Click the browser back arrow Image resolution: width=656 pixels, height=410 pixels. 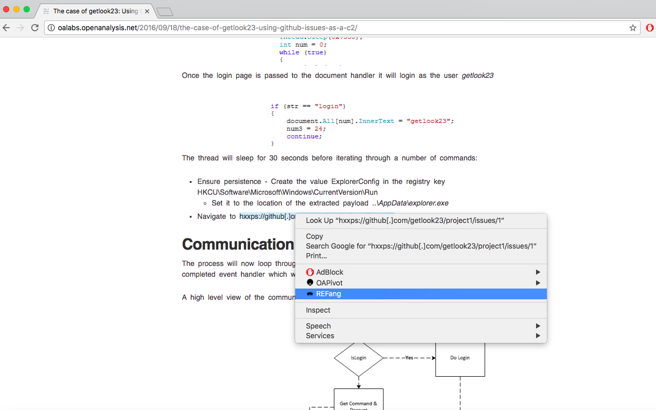(7, 28)
